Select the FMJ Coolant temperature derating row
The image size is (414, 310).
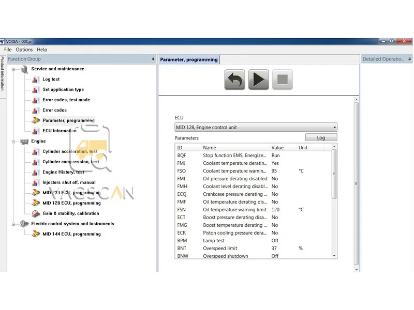coord(254,163)
